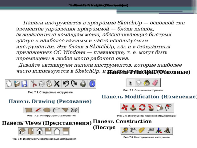Switch to the Top view icon

point(31,131)
